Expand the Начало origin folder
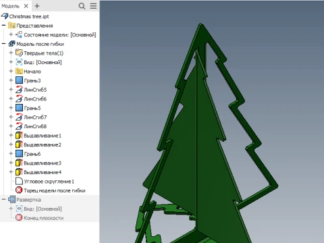This screenshot has width=324, height=243. tap(11, 72)
